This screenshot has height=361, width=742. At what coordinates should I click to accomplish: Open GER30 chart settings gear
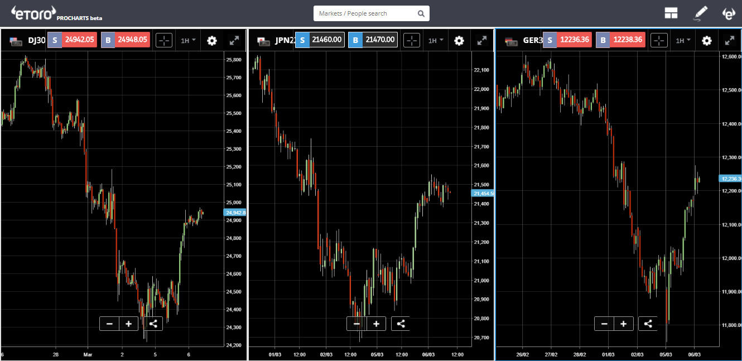pos(707,40)
